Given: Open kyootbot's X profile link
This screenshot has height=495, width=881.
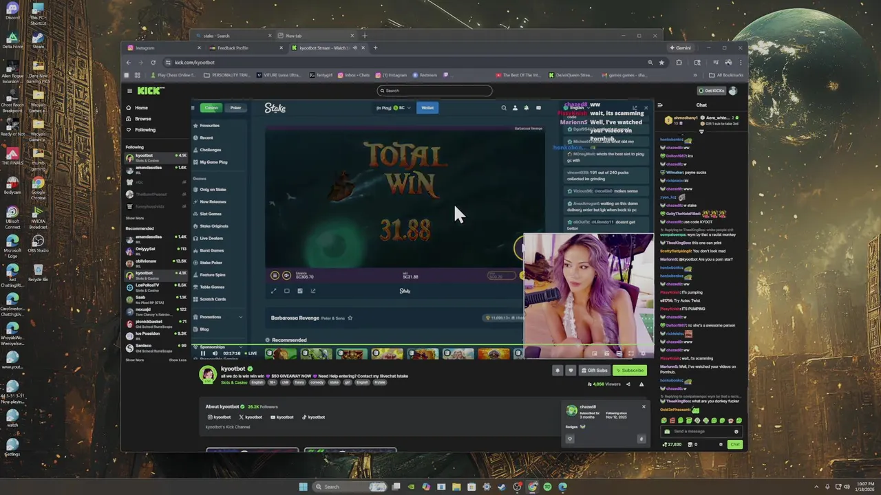Looking at the screenshot, I should coord(251,417).
